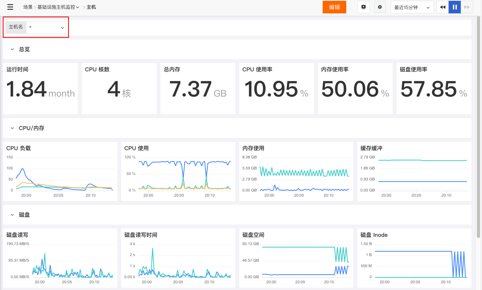Select the 主机 breadcrumb item
482x290 pixels.
tap(91, 7)
